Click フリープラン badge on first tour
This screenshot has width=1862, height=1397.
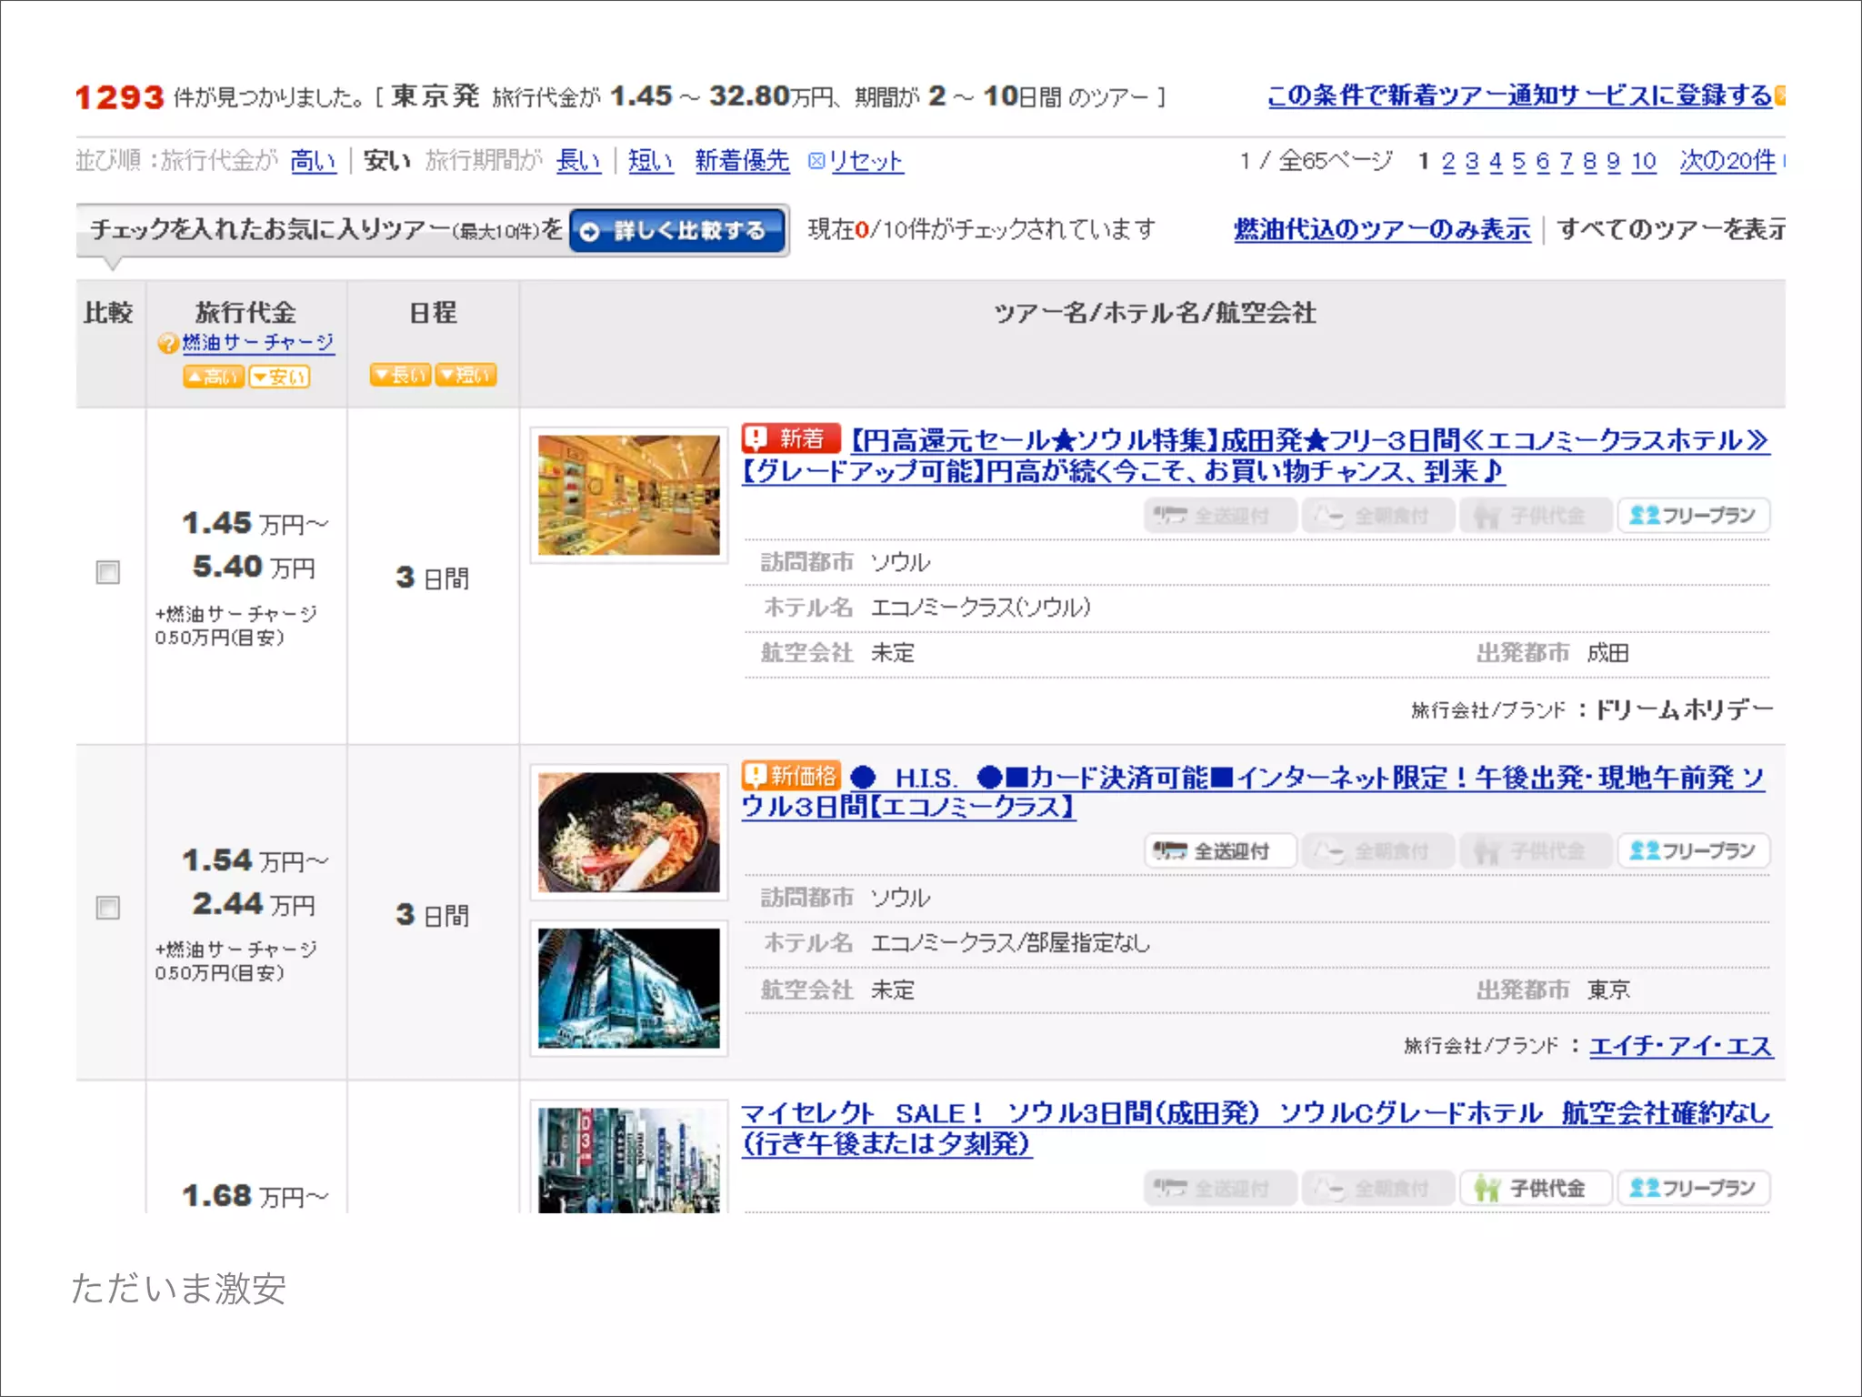click(1693, 516)
